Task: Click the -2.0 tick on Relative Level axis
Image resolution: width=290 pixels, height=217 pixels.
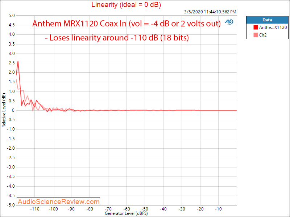Action: click(x=11, y=148)
